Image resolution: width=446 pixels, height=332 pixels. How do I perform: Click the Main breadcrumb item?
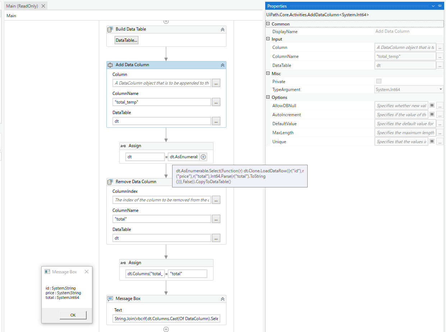[11, 16]
